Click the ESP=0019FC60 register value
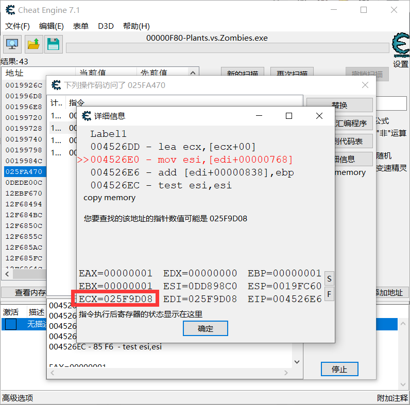Image resolution: width=410 pixels, height=405 pixels. pyautogui.click(x=284, y=286)
